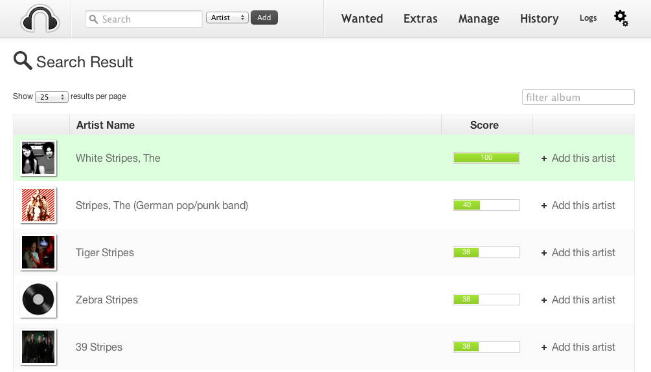Click the Stripes, The German band thumbnail
This screenshot has height=372, width=651.
(x=38, y=205)
